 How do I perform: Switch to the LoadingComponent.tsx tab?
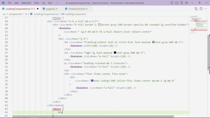20,9
